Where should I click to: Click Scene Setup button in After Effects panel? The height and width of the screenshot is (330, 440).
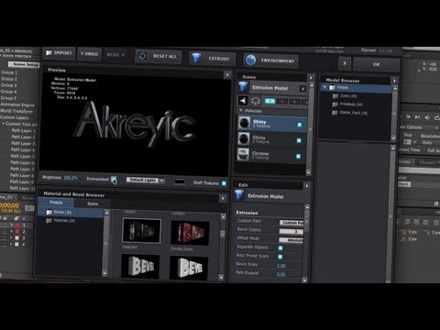[24, 64]
